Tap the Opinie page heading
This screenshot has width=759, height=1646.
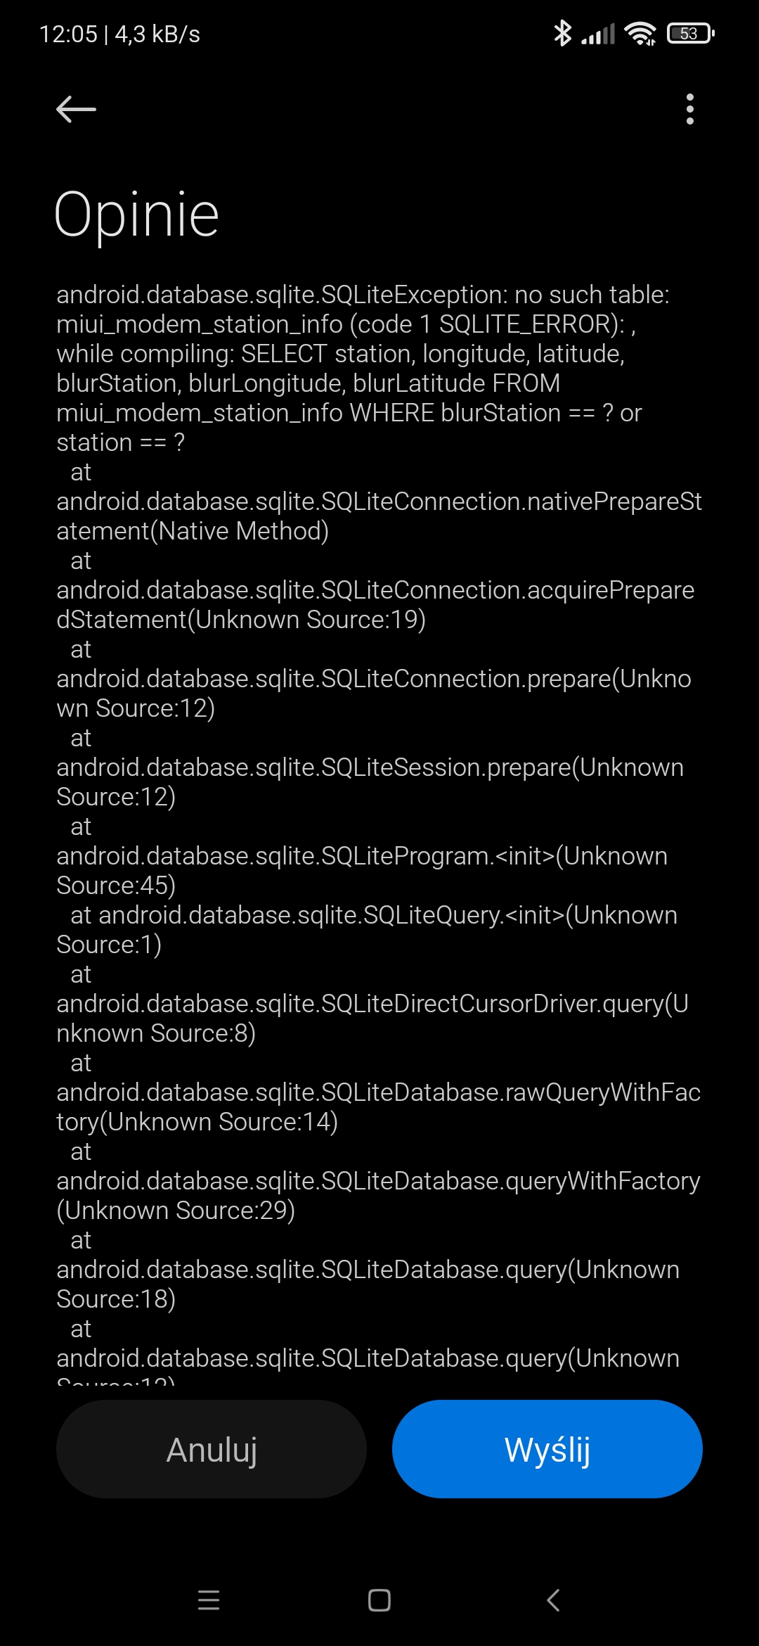tap(137, 215)
